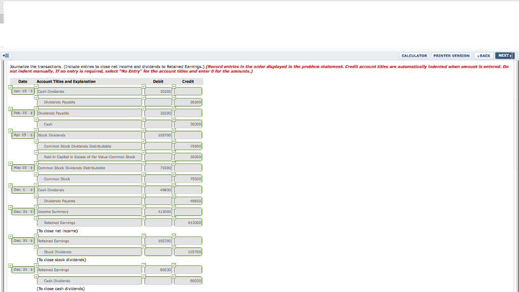Viewport: 519px width, 292px height.
Task: Click the green check on the 80030 credit field
Action: click(x=174, y=276)
